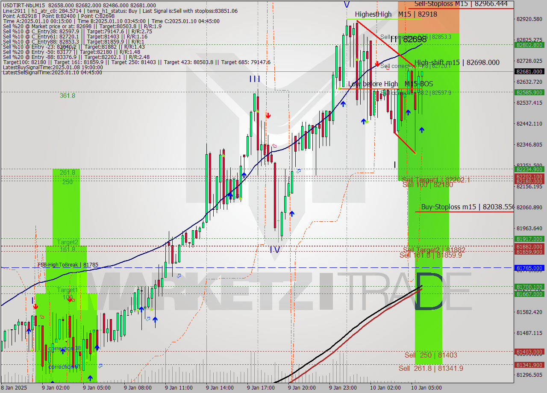Click the red 81882.000 price tag
Image resolution: width=547 pixels, height=393 pixels.
click(x=529, y=246)
